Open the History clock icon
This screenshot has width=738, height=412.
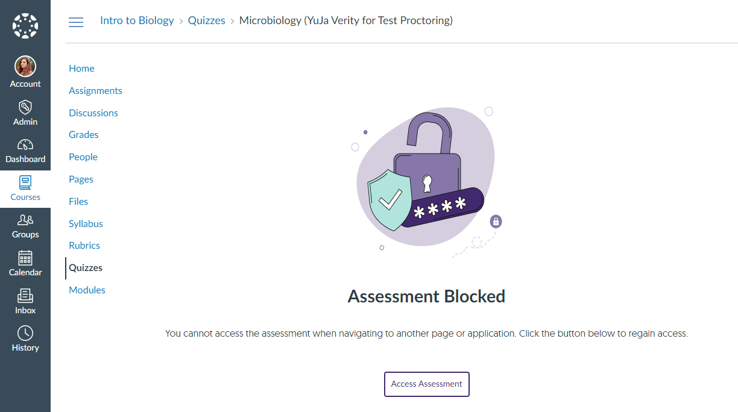coord(25,333)
